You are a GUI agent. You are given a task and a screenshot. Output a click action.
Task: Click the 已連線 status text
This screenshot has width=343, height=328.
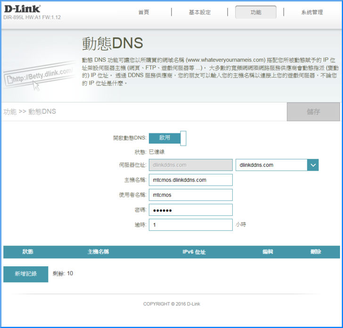156,152
